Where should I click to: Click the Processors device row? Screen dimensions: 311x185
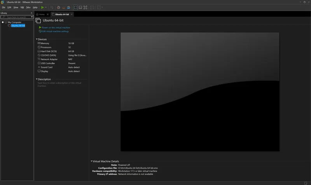click(x=62, y=47)
